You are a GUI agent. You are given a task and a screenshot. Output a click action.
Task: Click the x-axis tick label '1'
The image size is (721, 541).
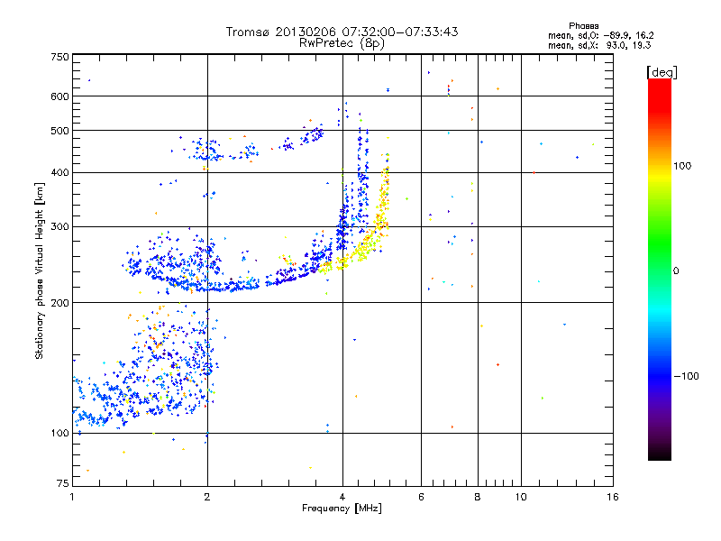(x=72, y=497)
